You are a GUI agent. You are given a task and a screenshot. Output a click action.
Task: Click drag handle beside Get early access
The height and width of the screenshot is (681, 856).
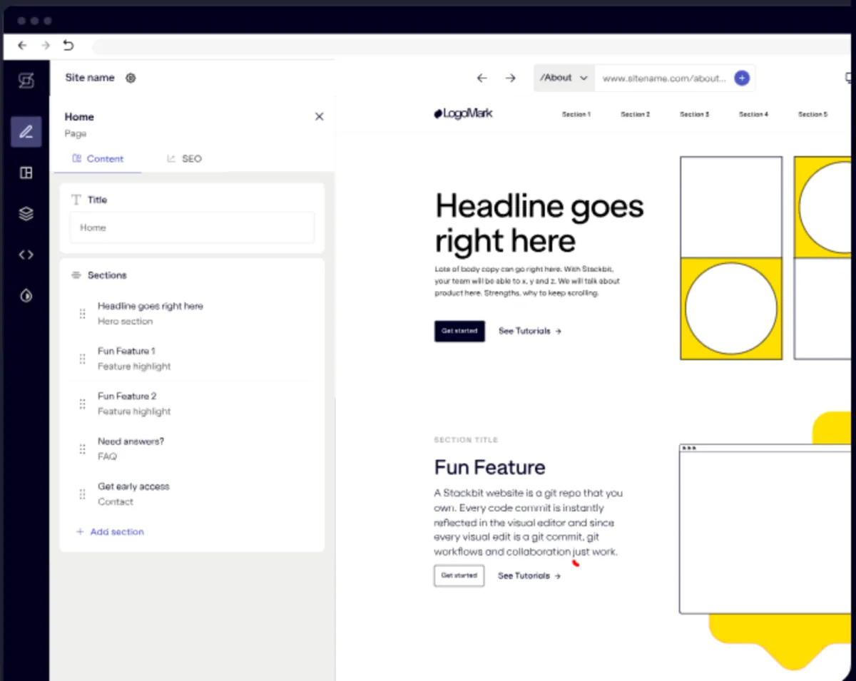pos(82,494)
